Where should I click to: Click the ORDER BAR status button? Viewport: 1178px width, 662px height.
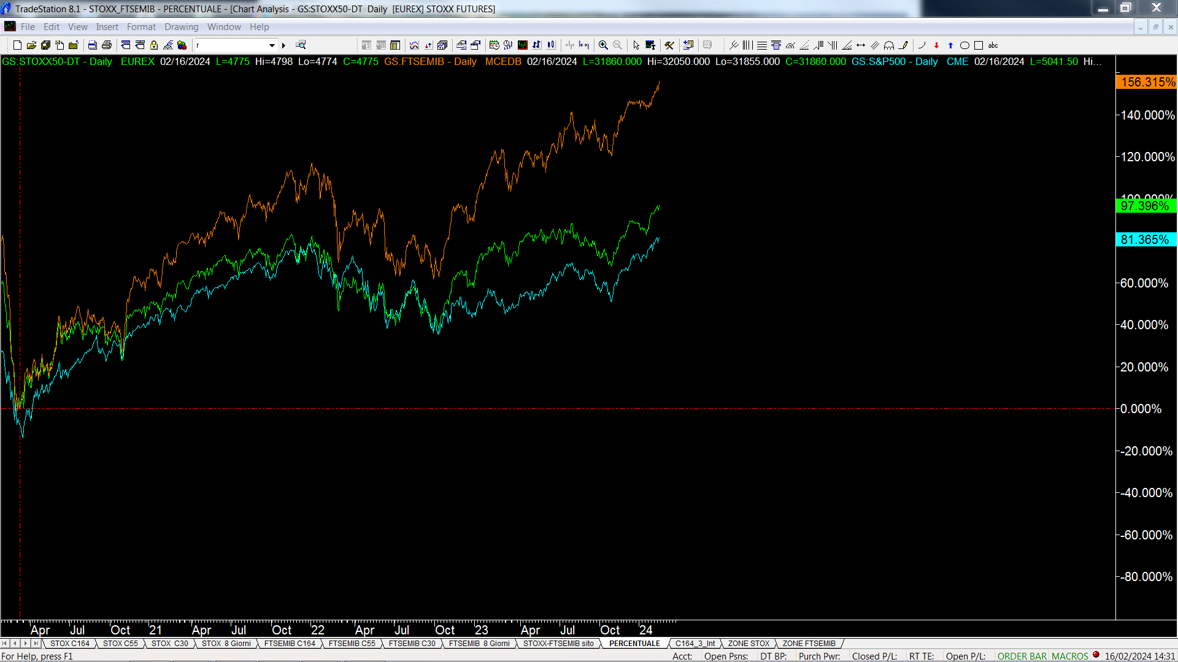coord(1022,656)
